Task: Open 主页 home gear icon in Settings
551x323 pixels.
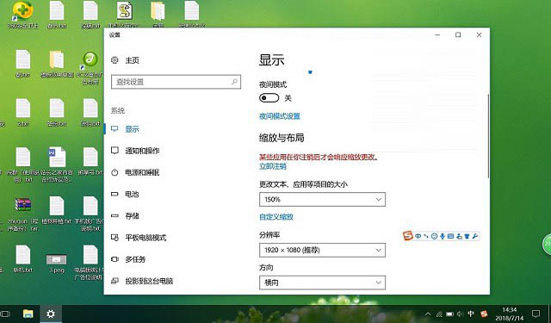Action: pyautogui.click(x=115, y=60)
